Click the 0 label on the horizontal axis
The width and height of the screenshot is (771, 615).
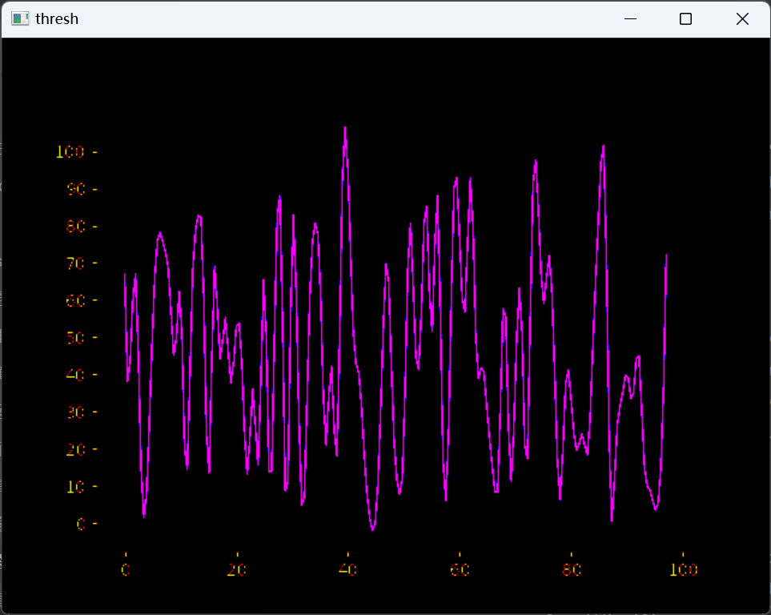[x=126, y=569]
